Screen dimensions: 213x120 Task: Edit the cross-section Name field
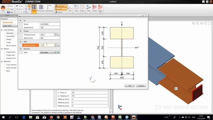click(50, 24)
